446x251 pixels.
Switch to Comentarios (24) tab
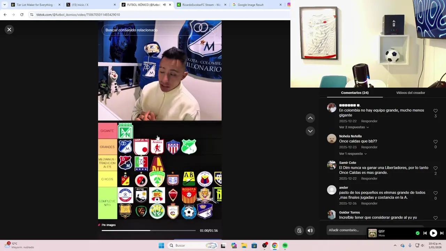[355, 93]
